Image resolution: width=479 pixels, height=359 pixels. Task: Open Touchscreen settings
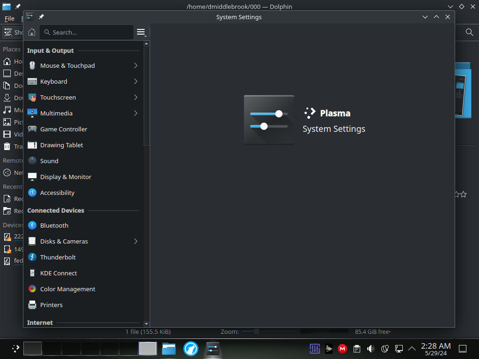pyautogui.click(x=83, y=97)
